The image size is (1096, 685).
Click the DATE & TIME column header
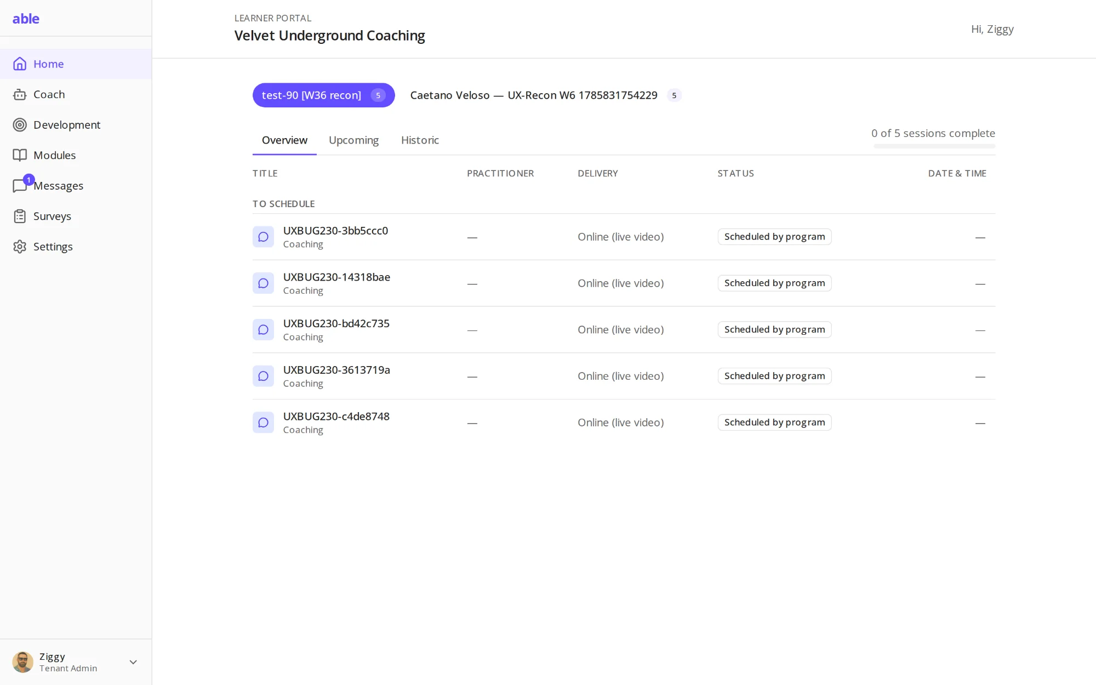[x=957, y=173]
